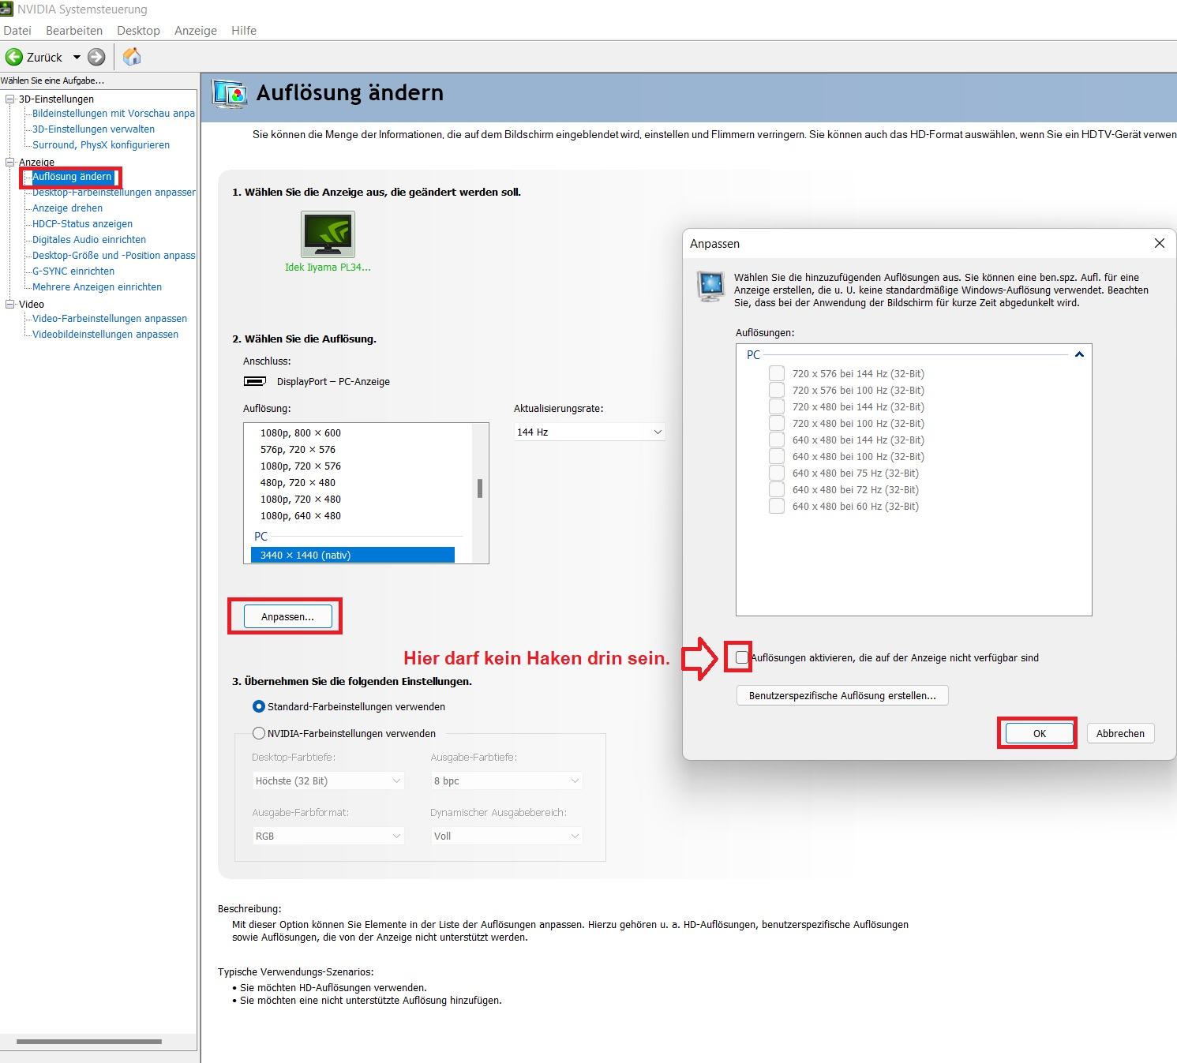Check 640 x 480 bei 144 Hz
The width and height of the screenshot is (1177, 1063).
[x=777, y=440]
